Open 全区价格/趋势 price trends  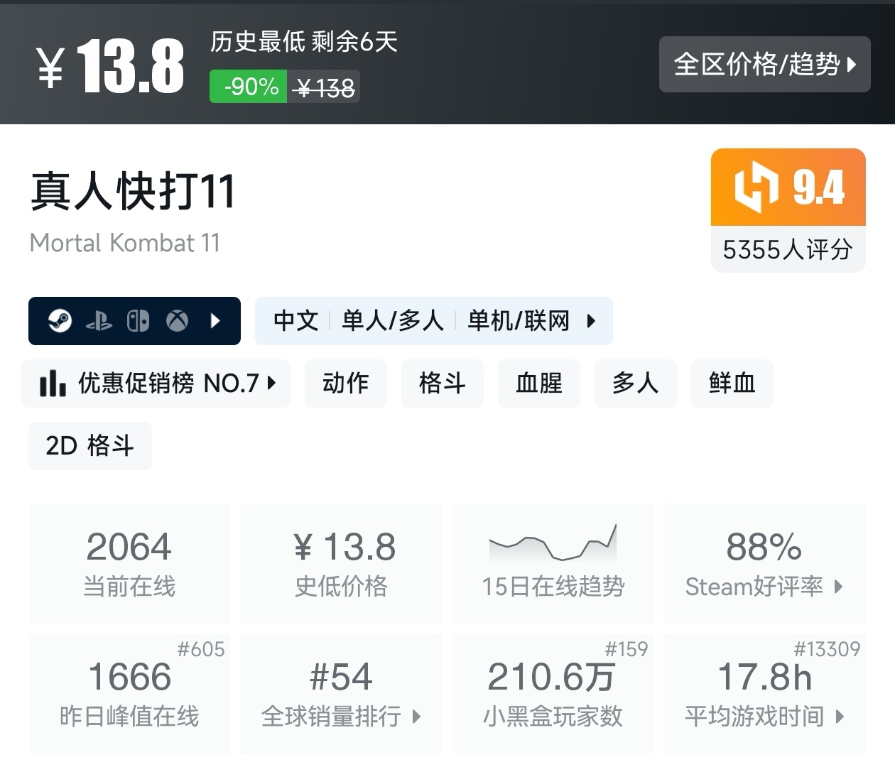pyautogui.click(x=764, y=65)
